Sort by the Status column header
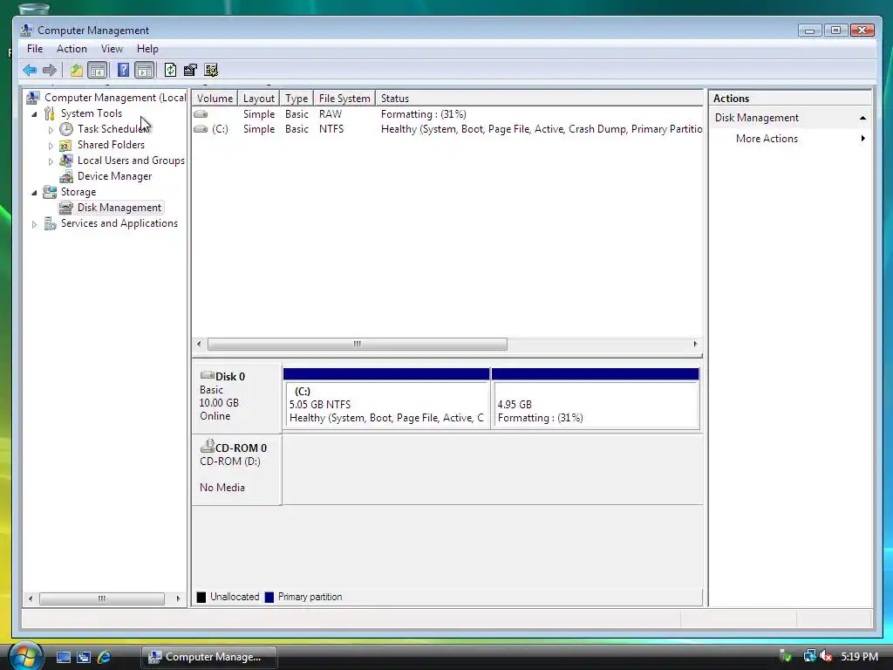 point(539,98)
